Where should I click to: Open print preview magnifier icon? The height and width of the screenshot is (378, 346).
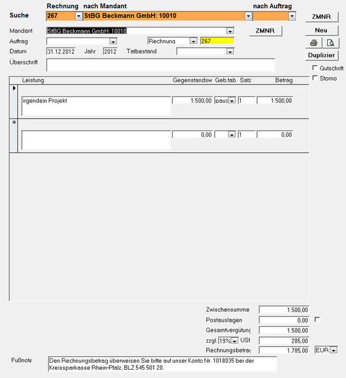coord(331,43)
